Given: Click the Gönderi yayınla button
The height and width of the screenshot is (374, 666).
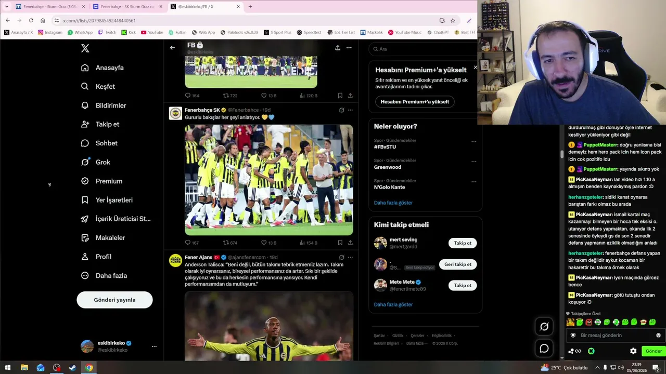Looking at the screenshot, I should 114,300.
